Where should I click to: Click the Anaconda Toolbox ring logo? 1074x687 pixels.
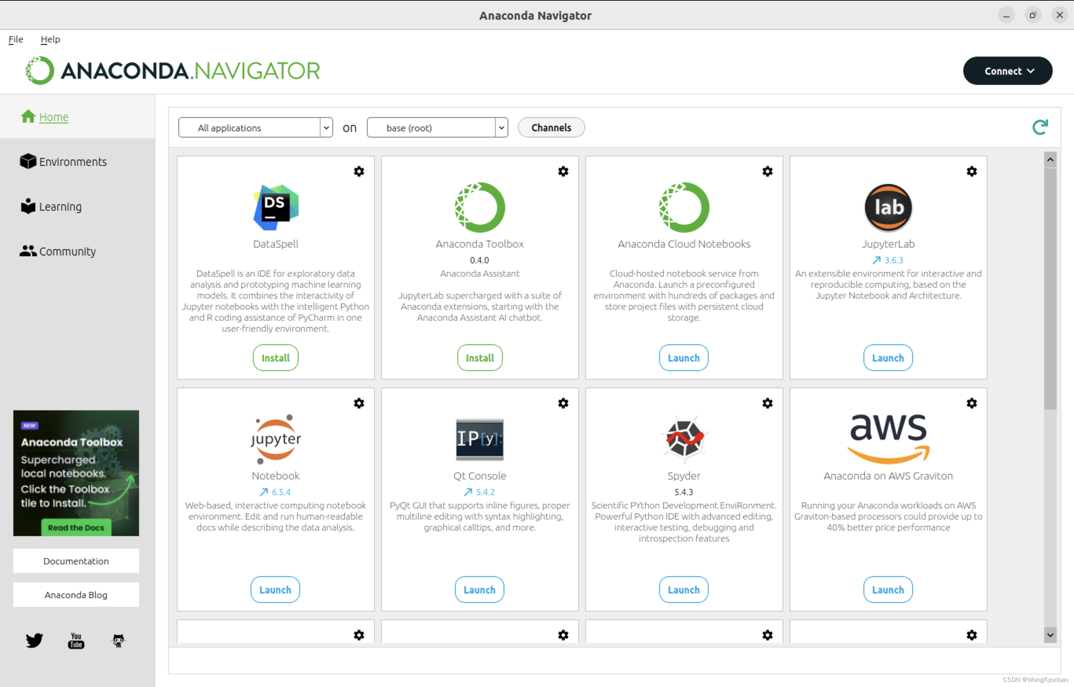point(480,208)
